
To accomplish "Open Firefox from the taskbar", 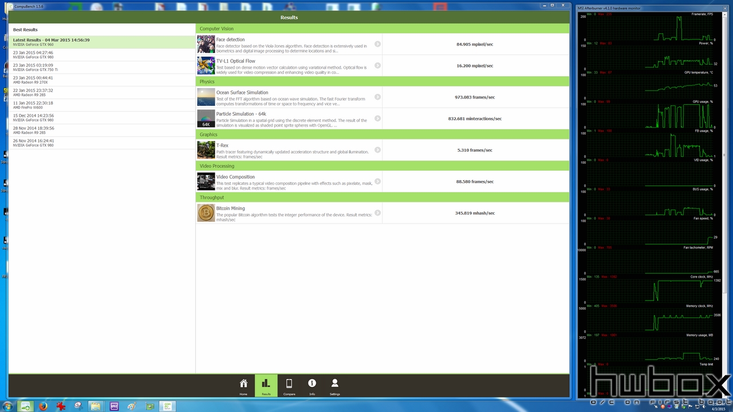I will click(x=43, y=406).
